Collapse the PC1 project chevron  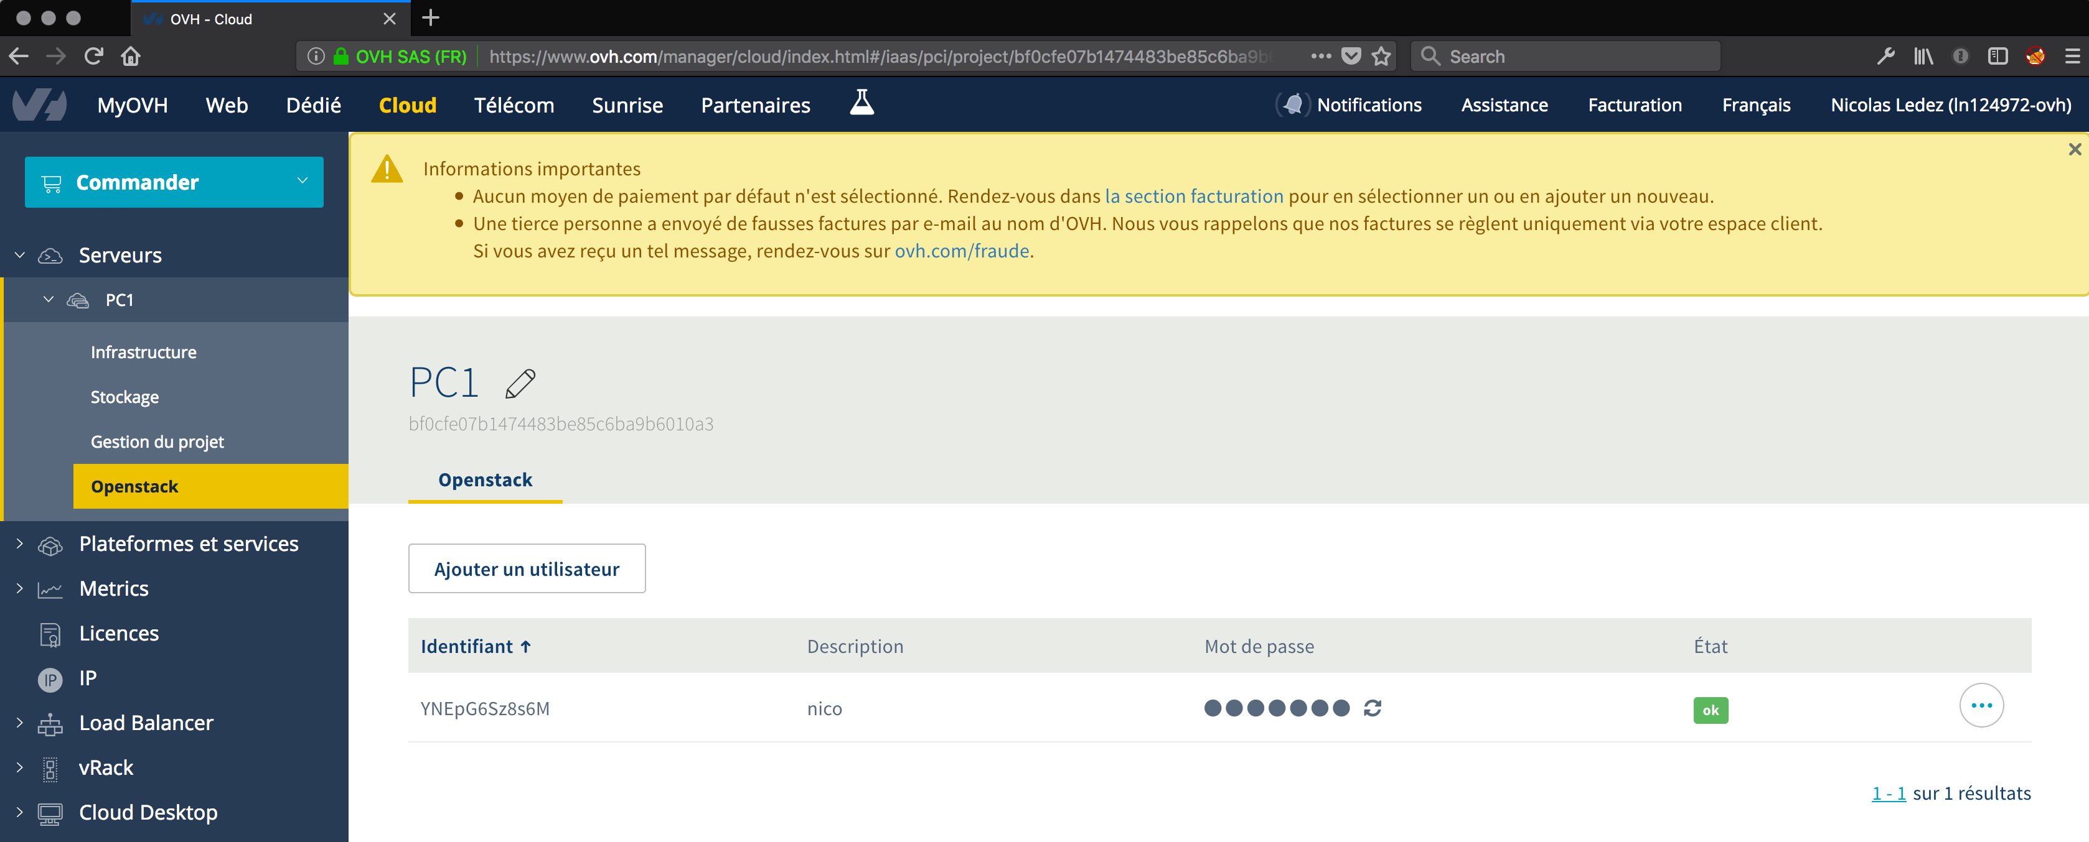(x=49, y=300)
